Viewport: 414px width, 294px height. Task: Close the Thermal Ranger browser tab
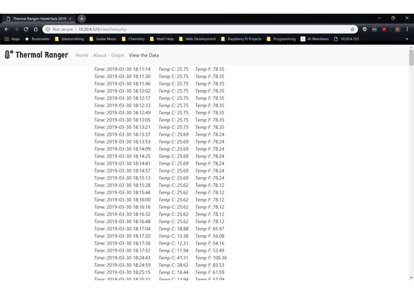[70, 18]
